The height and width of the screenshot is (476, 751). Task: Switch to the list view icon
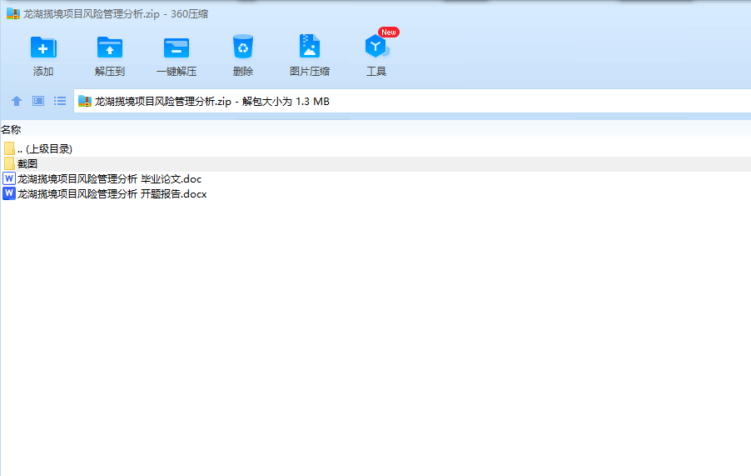coord(60,101)
